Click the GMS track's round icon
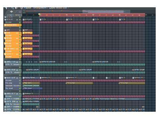Viewport: 159px width, 119px height. tap(5, 30)
